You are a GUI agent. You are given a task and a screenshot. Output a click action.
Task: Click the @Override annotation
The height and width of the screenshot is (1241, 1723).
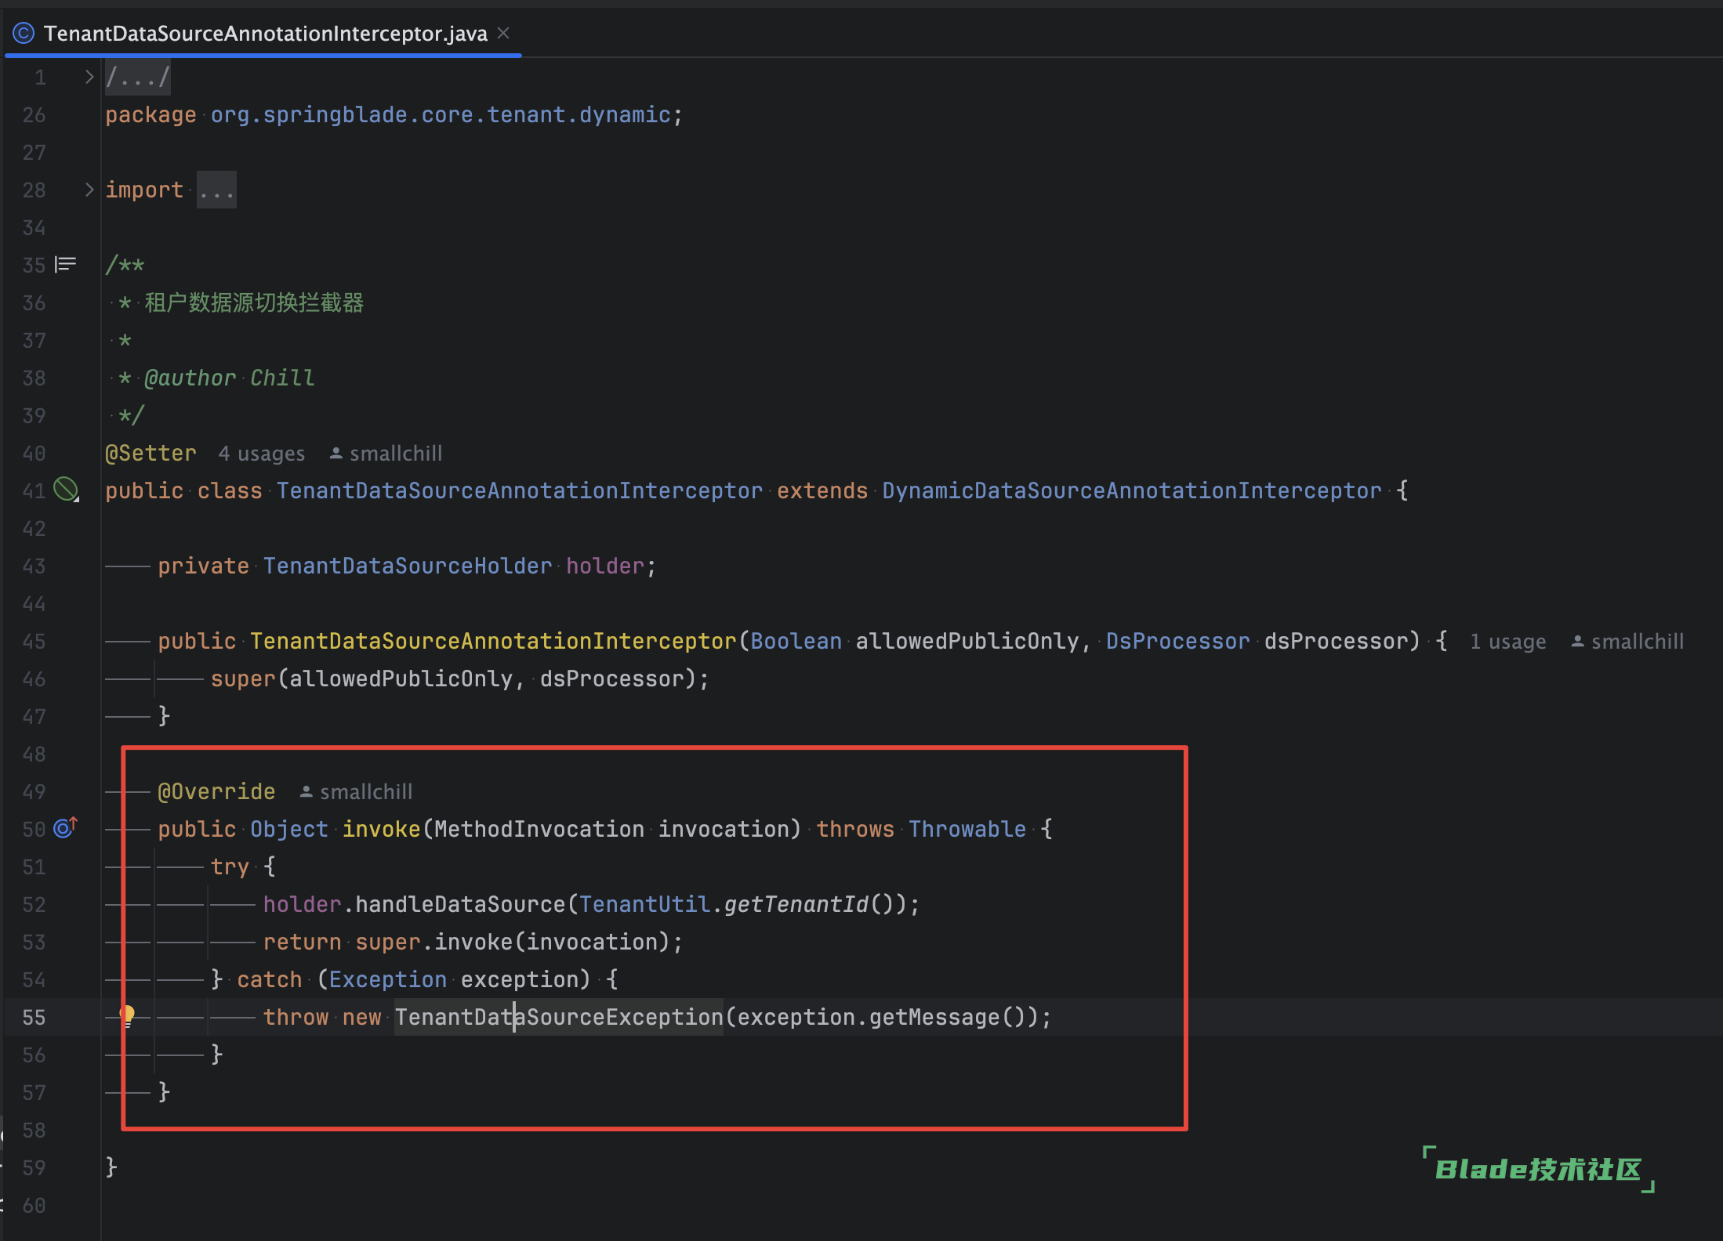[x=216, y=792]
